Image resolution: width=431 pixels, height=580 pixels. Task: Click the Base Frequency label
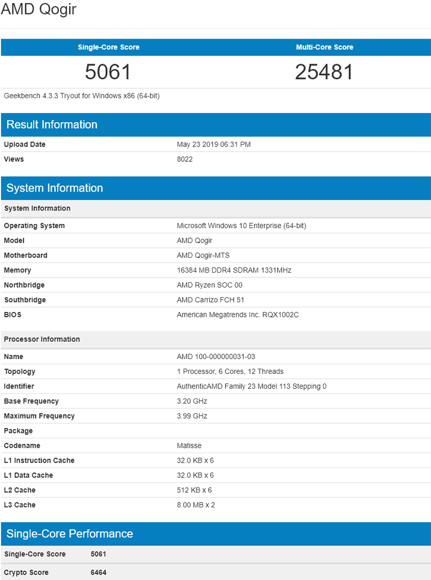(31, 401)
